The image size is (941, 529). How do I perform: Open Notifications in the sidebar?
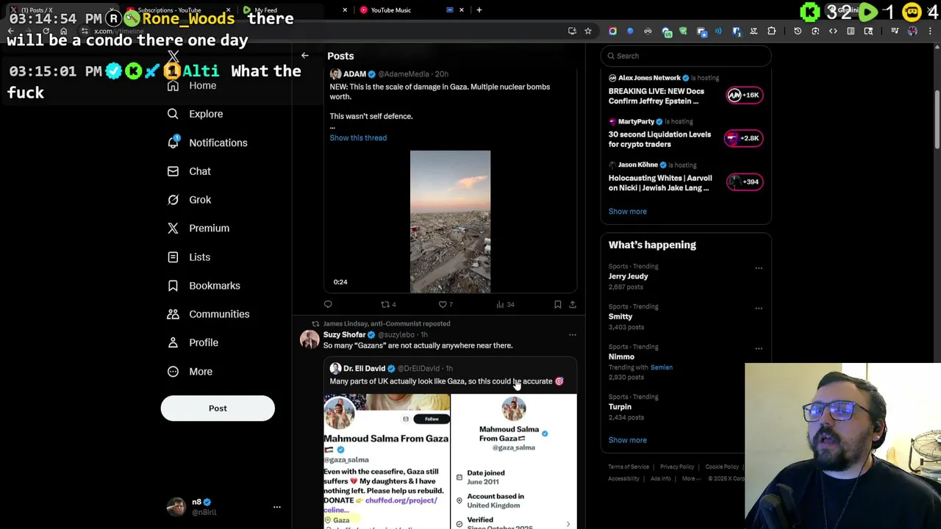(x=207, y=143)
